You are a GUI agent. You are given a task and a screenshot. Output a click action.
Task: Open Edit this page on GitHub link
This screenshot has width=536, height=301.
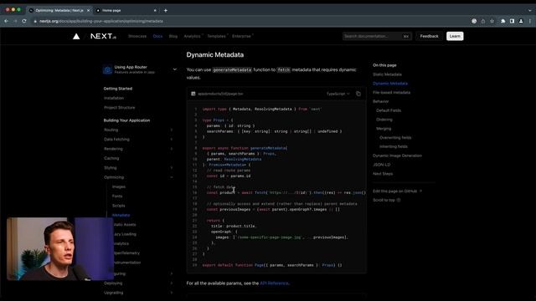(x=397, y=191)
